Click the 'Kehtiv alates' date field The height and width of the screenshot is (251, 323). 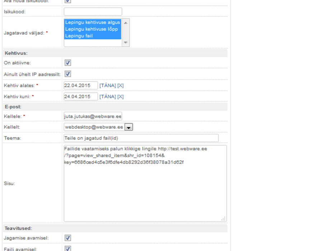[x=81, y=85]
